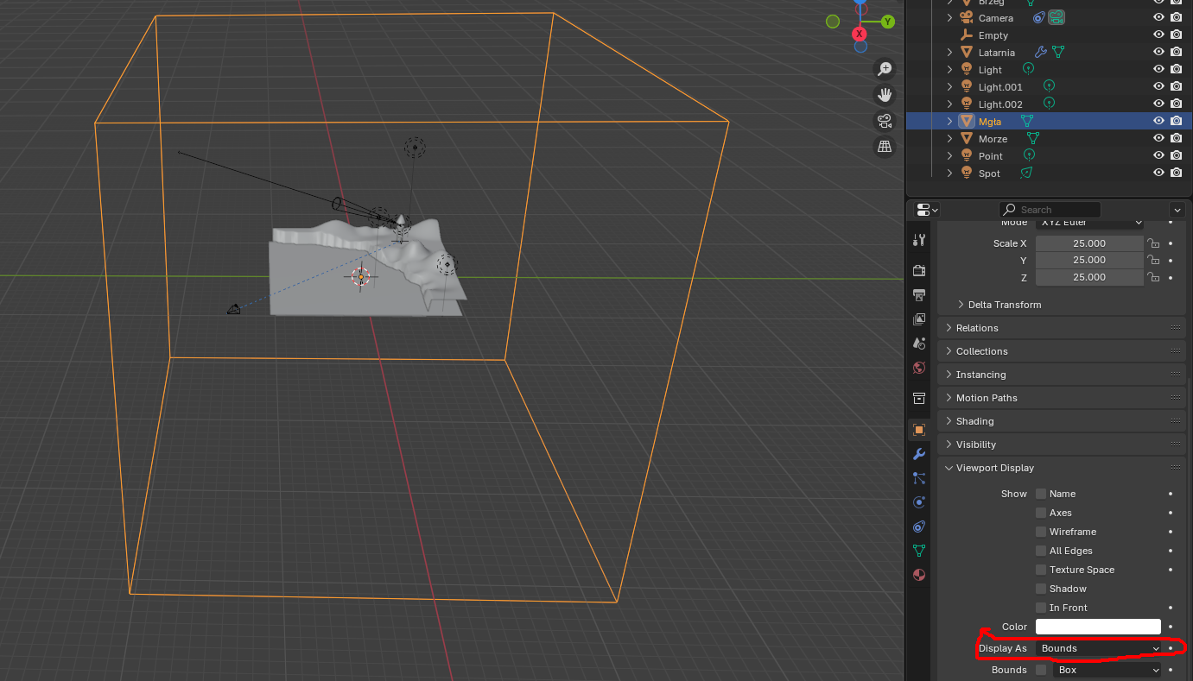Expand the Motion Paths panel
Screen dimensions: 1193x681
coord(987,398)
